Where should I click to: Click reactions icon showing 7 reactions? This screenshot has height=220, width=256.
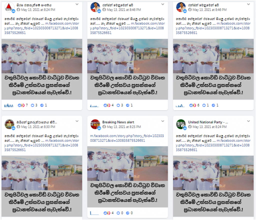pos(21,105)
